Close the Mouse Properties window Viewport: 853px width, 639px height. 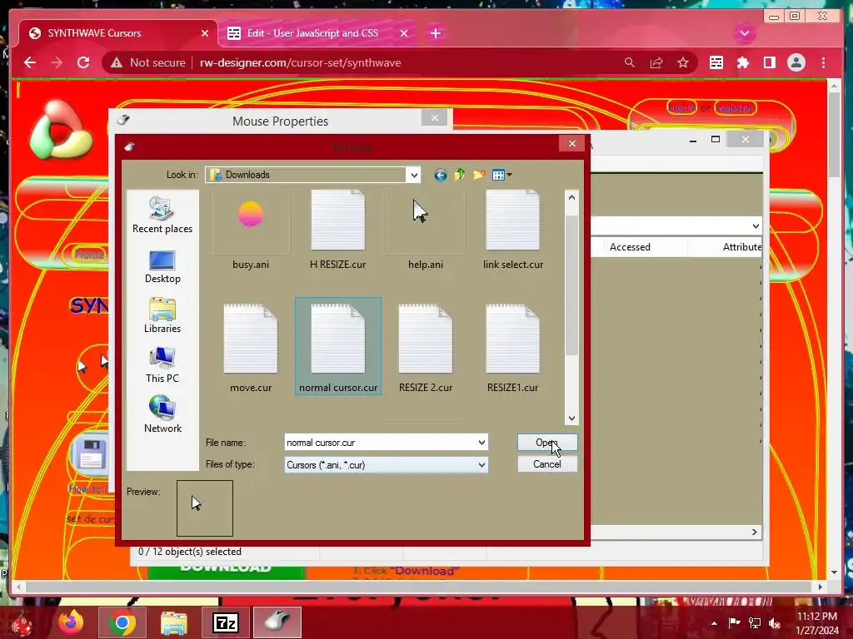pos(434,117)
